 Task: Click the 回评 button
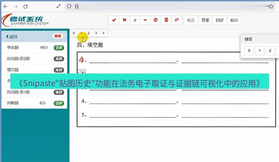click(220, 20)
